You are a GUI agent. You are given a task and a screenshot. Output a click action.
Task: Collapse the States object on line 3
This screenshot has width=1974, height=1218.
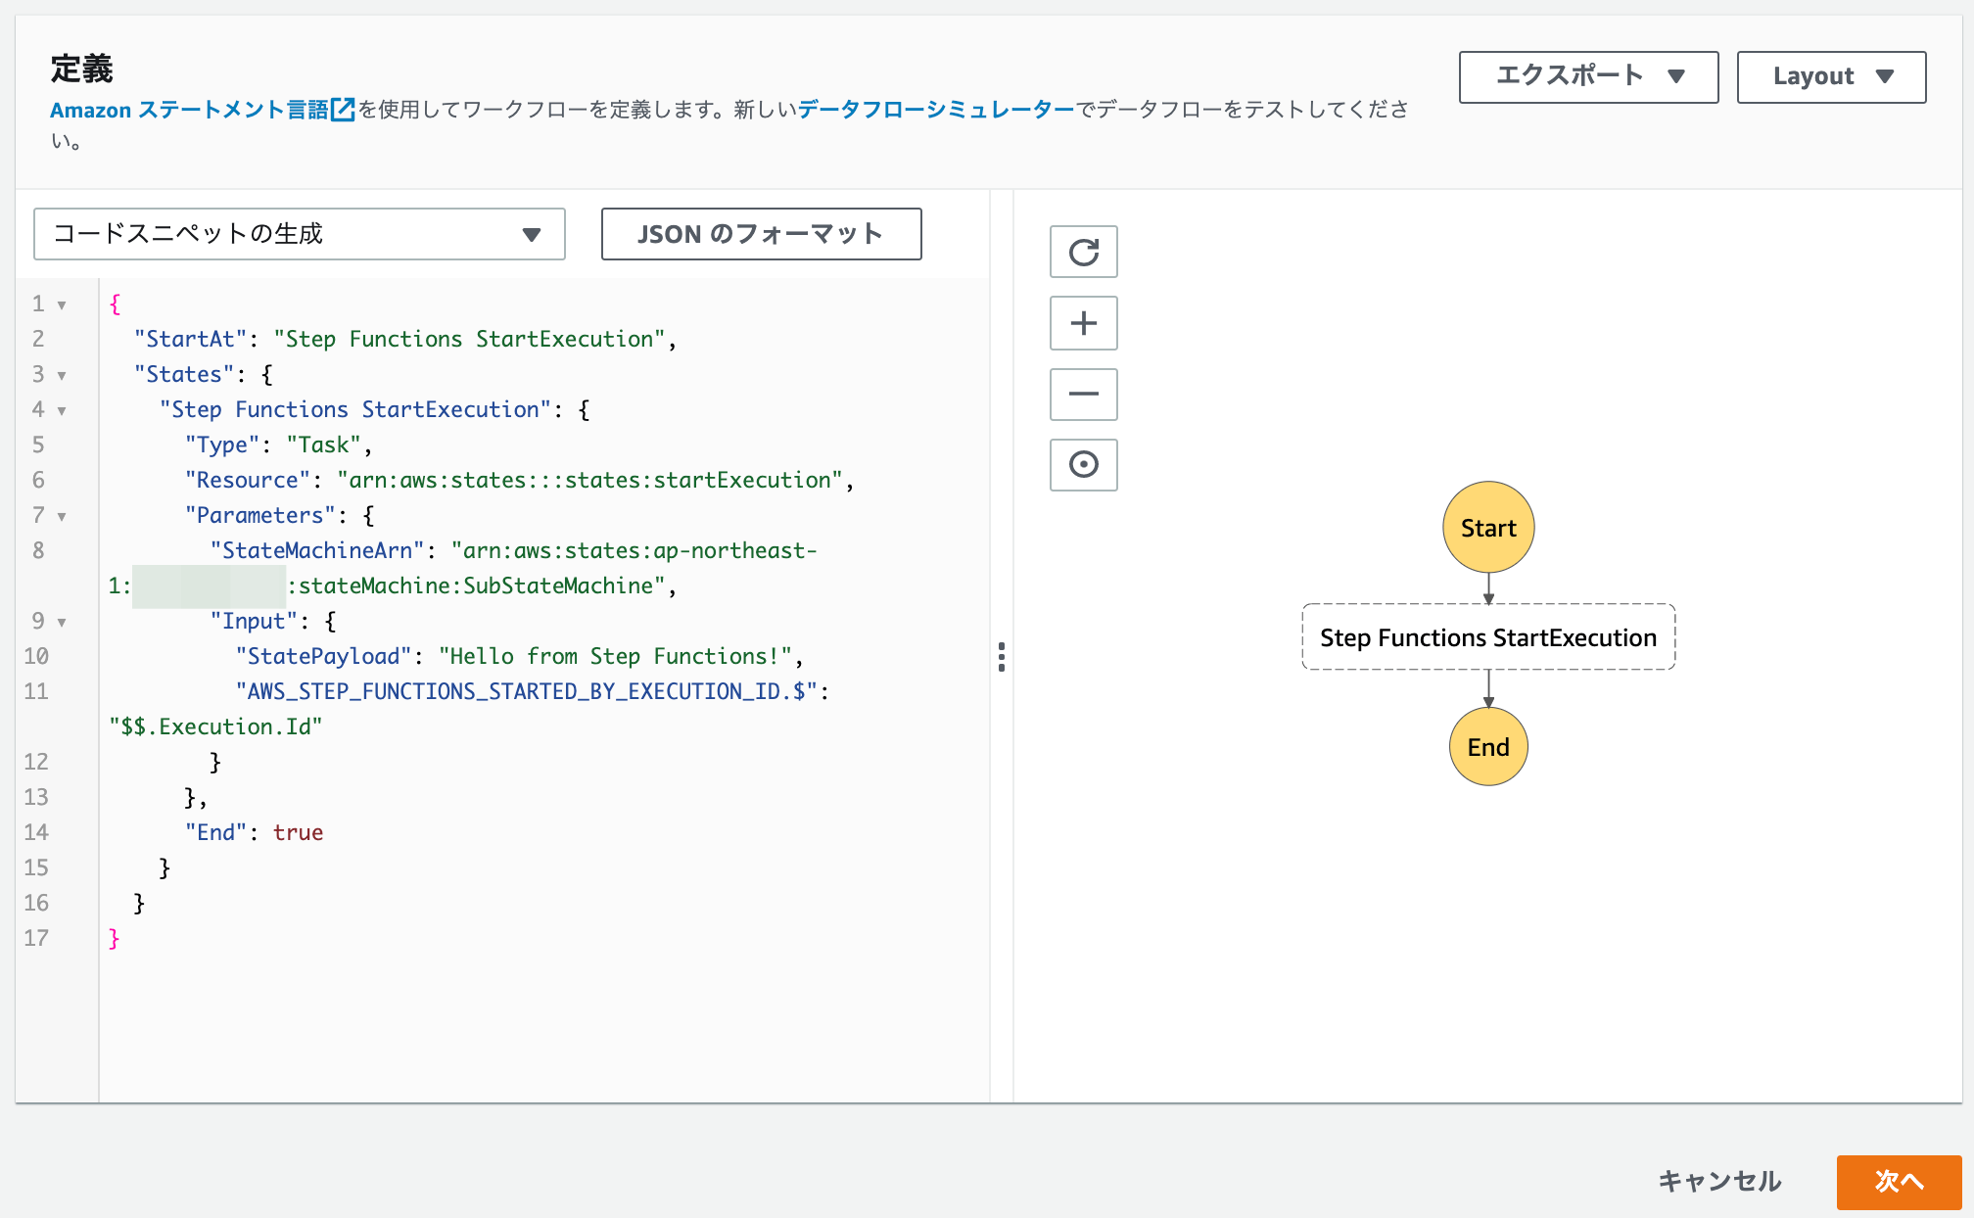(x=61, y=374)
